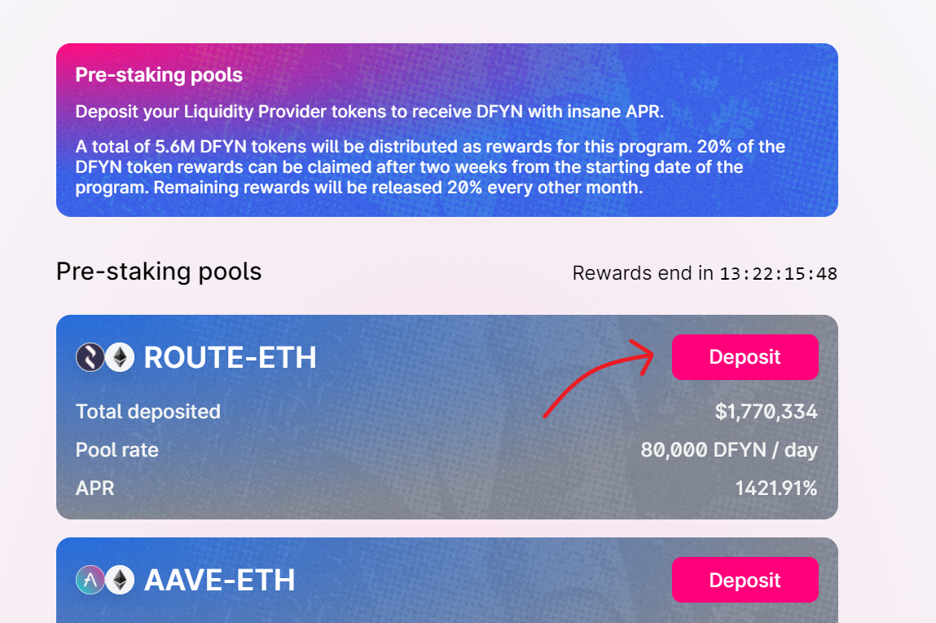Viewport: 936px width, 623px height.
Task: Click the AAVE-ETH pool title
Action: point(219,581)
